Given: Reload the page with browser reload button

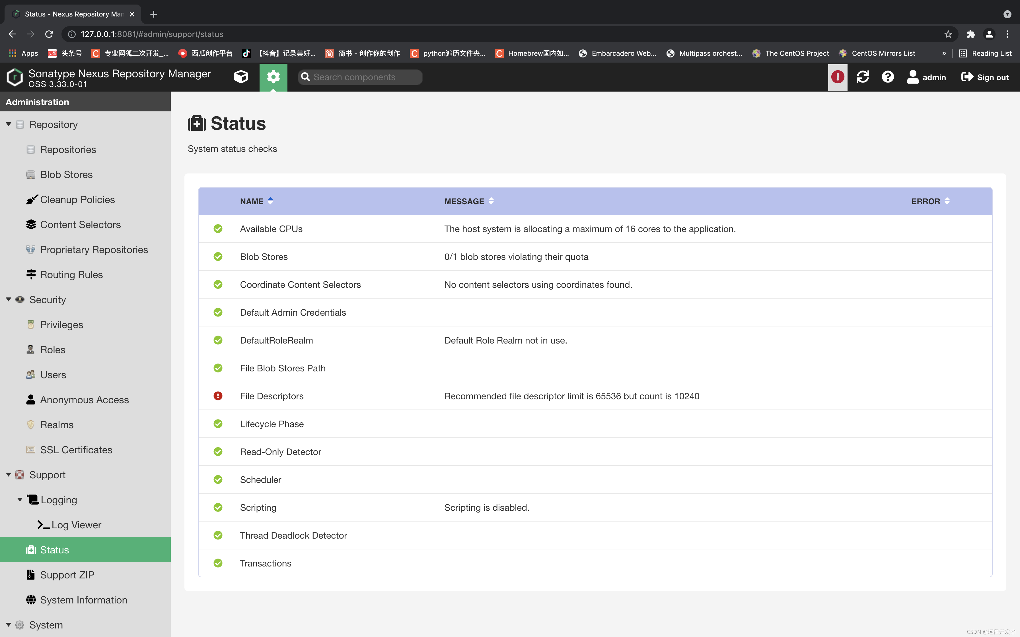Looking at the screenshot, I should (x=49, y=34).
